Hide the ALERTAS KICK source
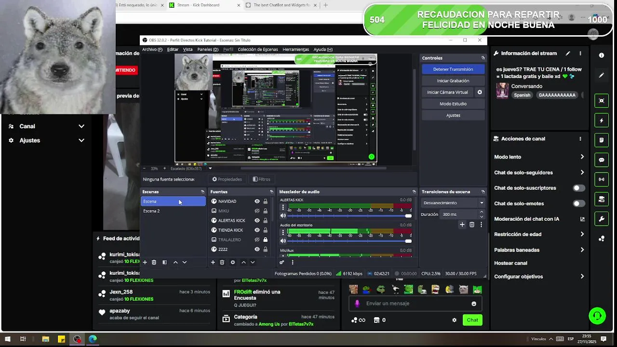 (x=257, y=221)
